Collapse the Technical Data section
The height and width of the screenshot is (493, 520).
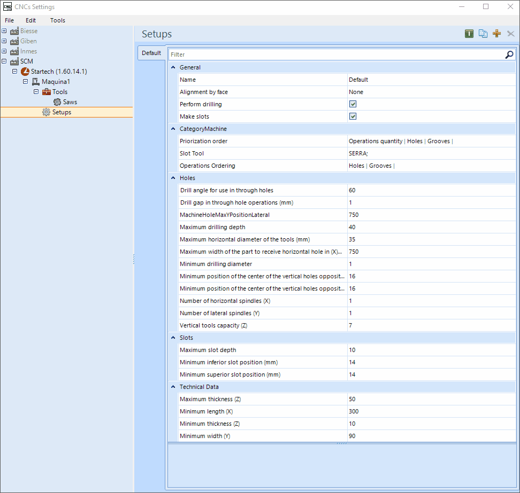click(x=173, y=387)
